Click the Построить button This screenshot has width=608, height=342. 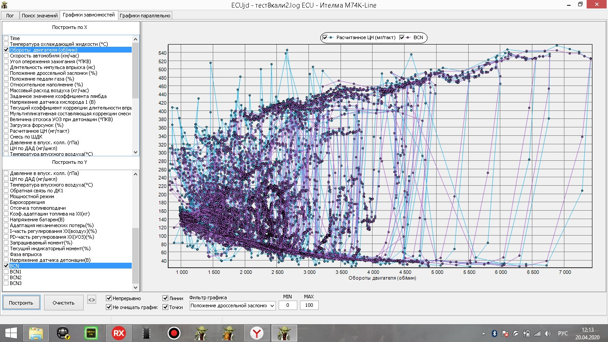coord(21,303)
